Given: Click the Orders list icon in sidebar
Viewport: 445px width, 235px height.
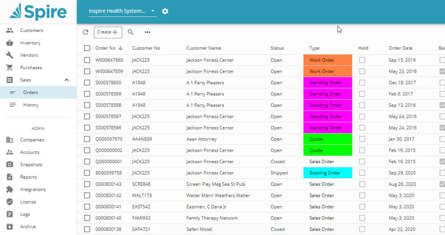Looking at the screenshot, I should (12, 93).
